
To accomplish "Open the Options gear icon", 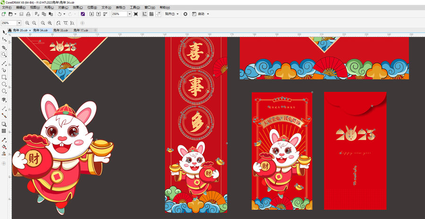I will click(185, 14).
